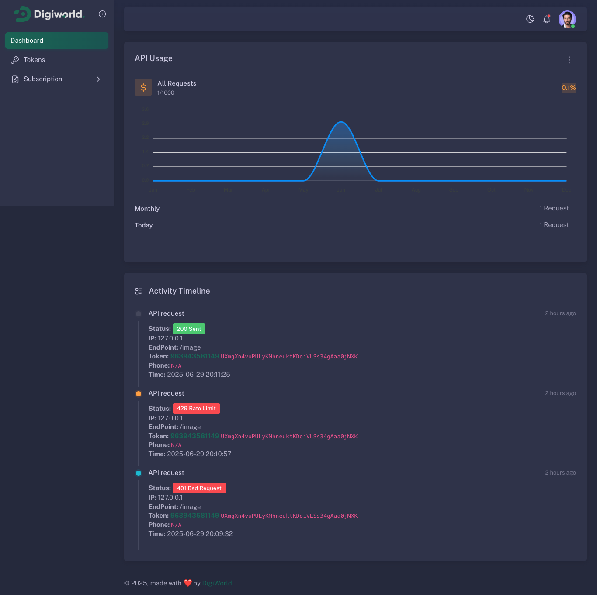This screenshot has width=597, height=595.
Task: Click the 0.1% usage indicator
Action: (x=568, y=88)
